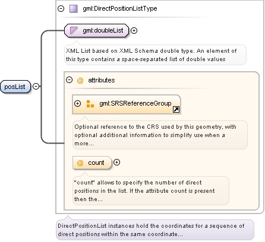This screenshot has width=265, height=242.
Task: Collapse the attributes section
Action: pos(69,80)
